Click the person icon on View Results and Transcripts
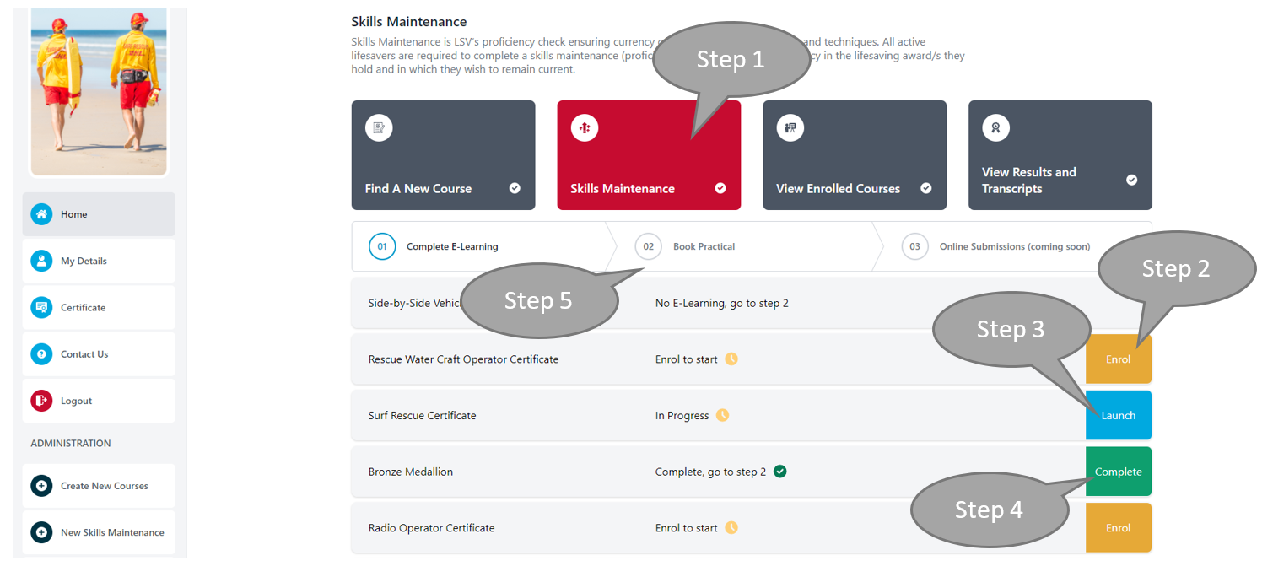 click(995, 127)
